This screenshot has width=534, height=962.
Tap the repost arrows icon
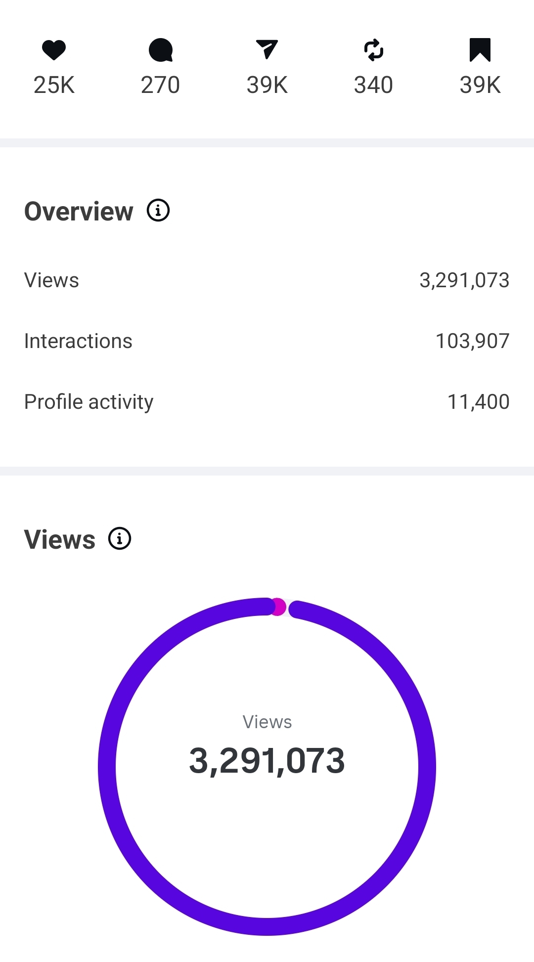[x=373, y=50]
